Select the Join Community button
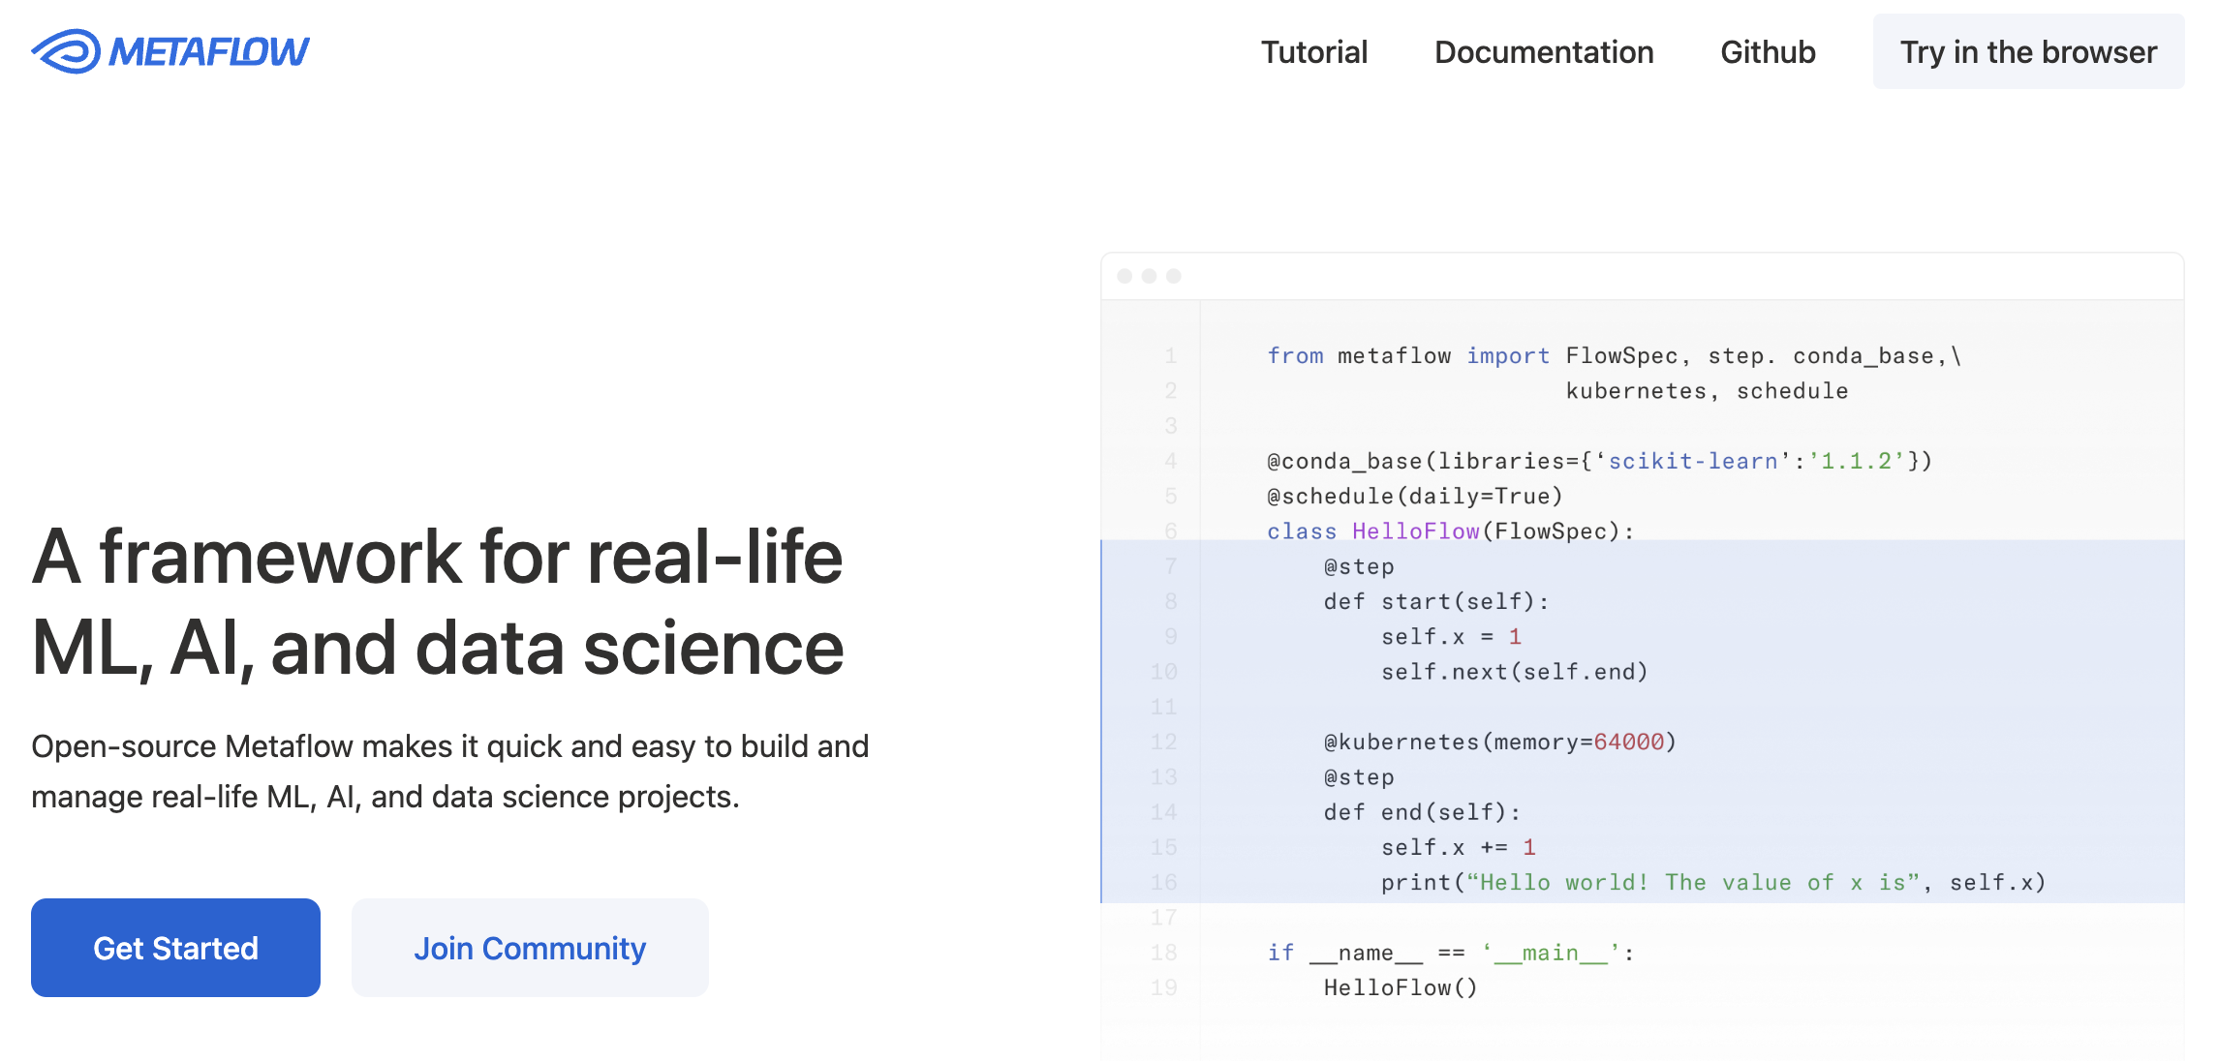Viewport: 2218px width, 1061px height. tap(530, 948)
